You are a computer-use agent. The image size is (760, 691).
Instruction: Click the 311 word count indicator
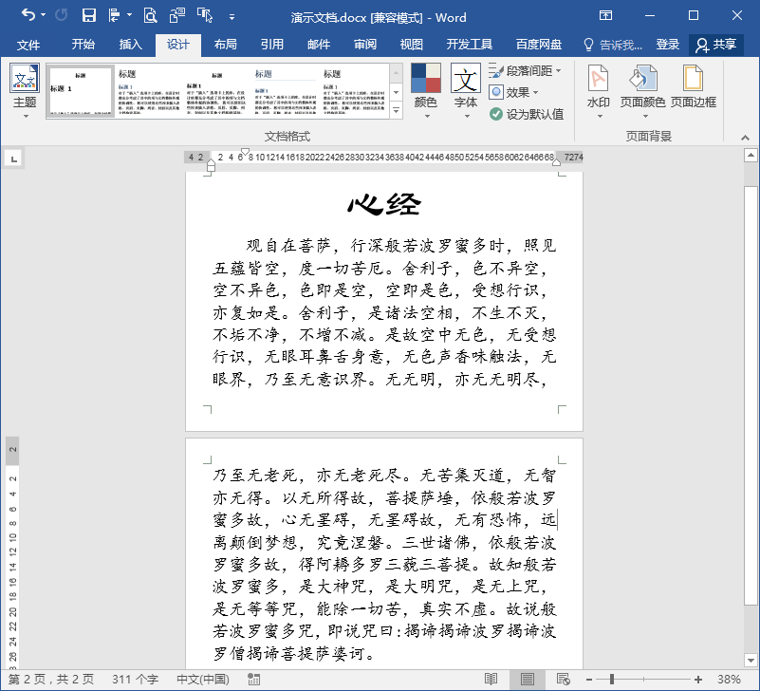[x=136, y=680]
